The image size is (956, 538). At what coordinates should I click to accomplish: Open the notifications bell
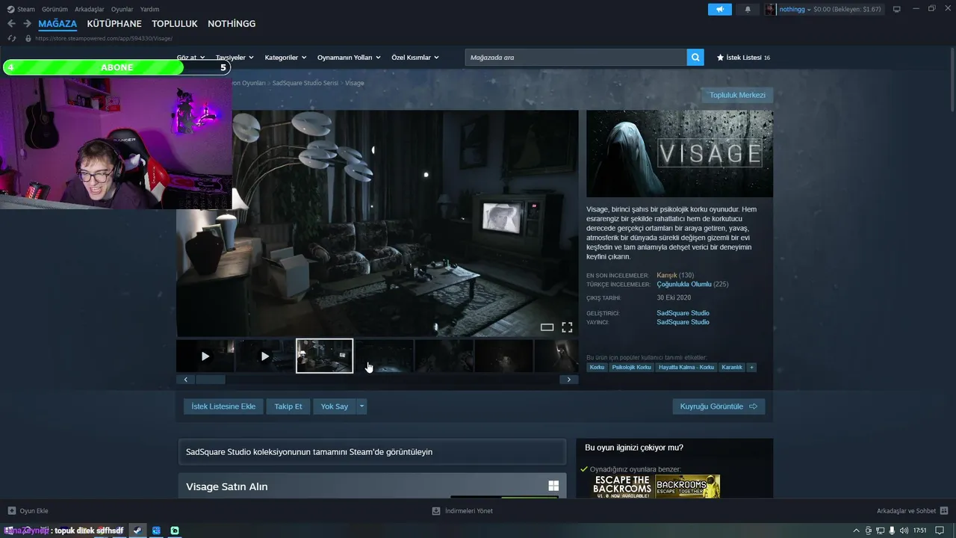point(748,9)
